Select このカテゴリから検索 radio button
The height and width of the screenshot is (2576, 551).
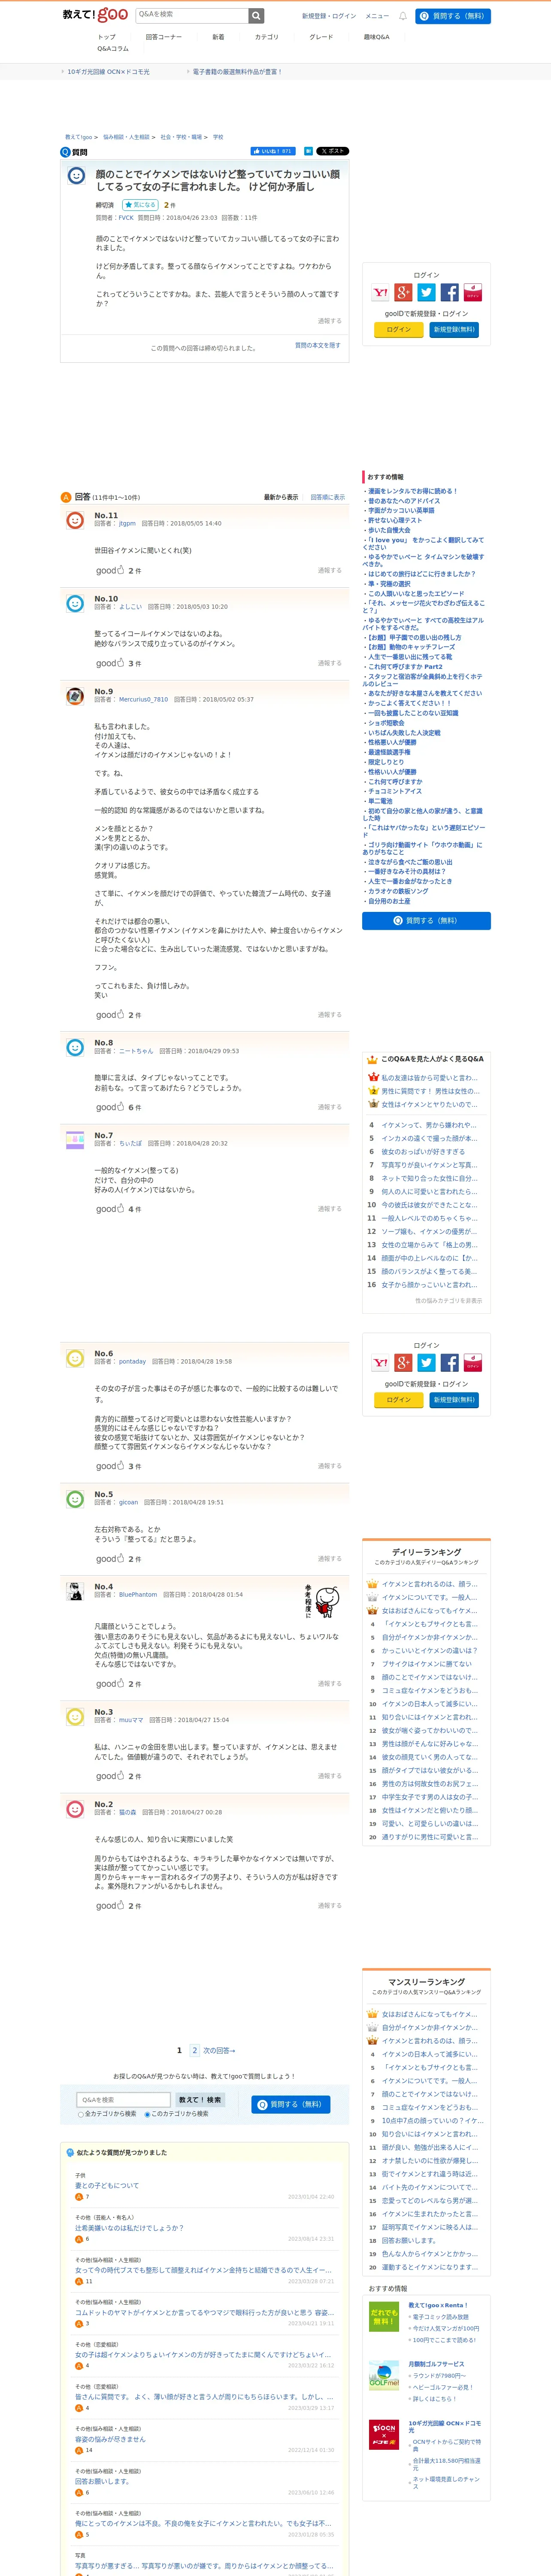point(147,2114)
